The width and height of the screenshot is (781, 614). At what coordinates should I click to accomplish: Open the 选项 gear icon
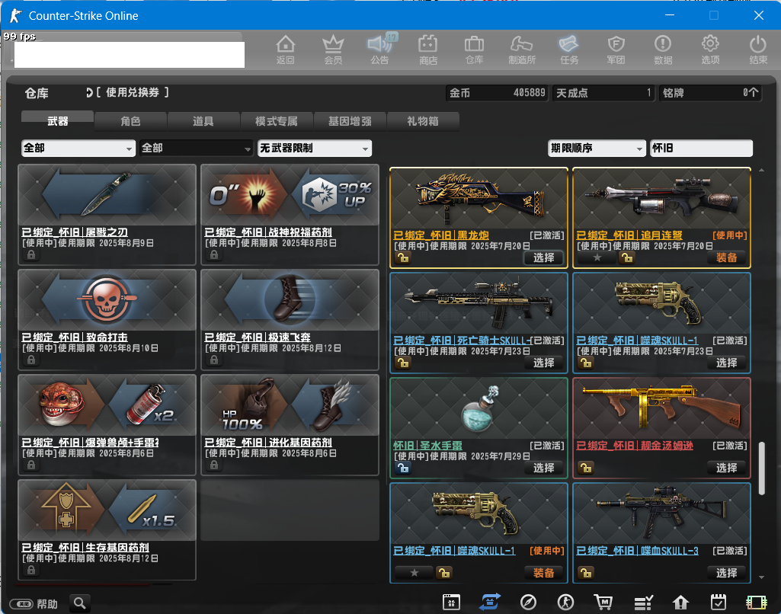click(710, 50)
